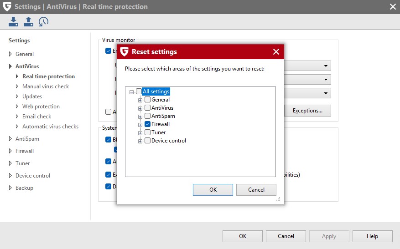Viewport: 400px width, 249px height.
Task: Expand the Device control node in reset tree
Action: click(140, 141)
